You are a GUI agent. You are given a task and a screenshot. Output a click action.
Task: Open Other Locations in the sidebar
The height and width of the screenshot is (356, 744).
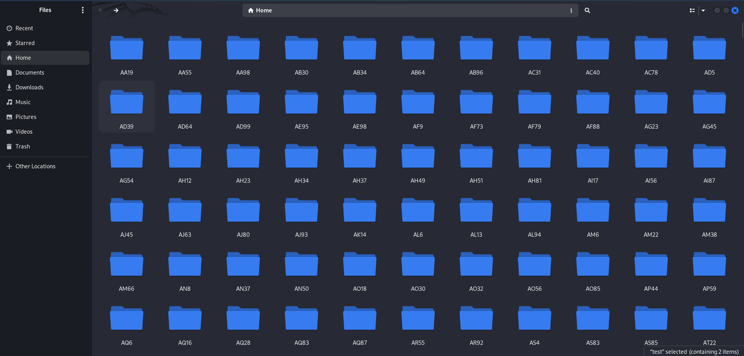45,166
